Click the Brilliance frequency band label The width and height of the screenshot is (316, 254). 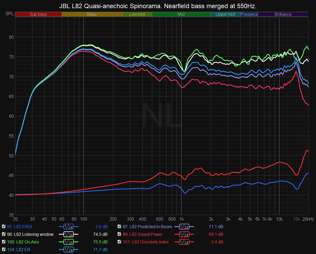tap(283, 14)
